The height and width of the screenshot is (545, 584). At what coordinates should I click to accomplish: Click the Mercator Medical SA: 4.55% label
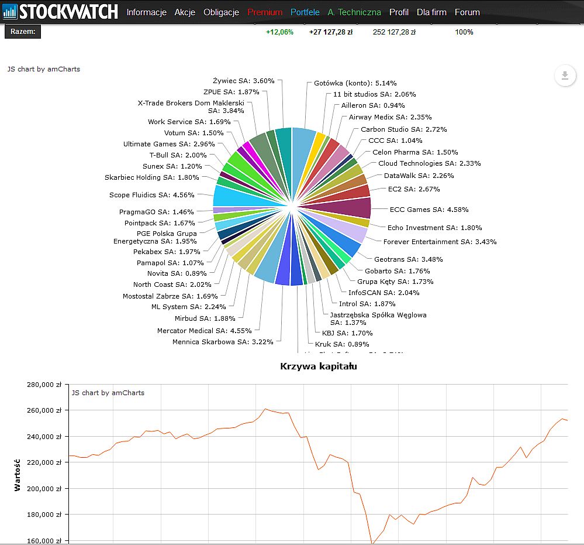click(x=204, y=331)
